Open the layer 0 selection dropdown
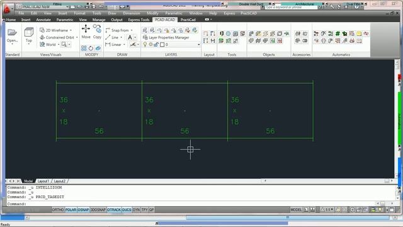This screenshot has height=227, width=403. pyautogui.click(x=199, y=45)
